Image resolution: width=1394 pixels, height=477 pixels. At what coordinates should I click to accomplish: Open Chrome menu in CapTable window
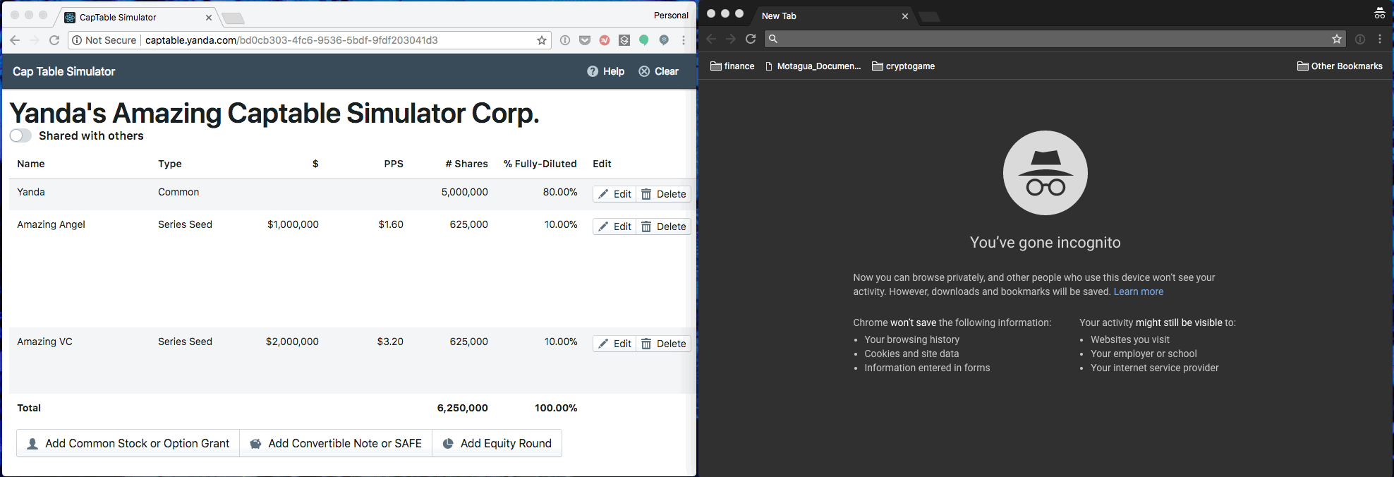click(684, 40)
